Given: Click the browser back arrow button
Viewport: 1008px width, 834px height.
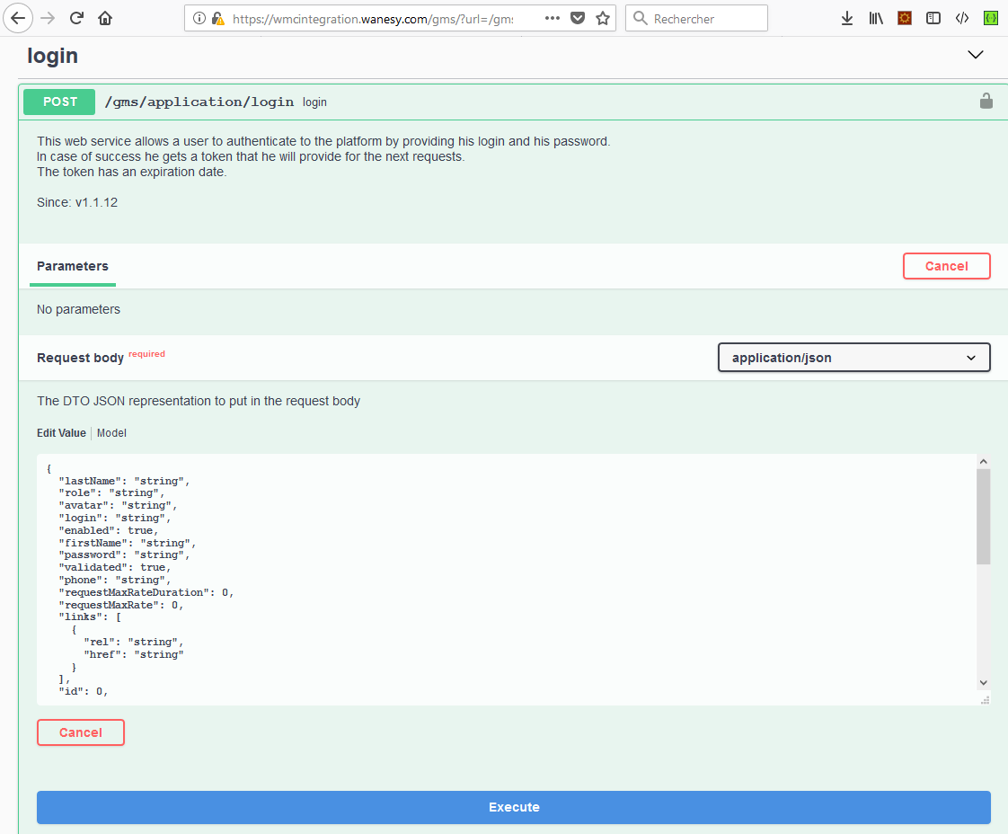Looking at the screenshot, I should tap(18, 18).
